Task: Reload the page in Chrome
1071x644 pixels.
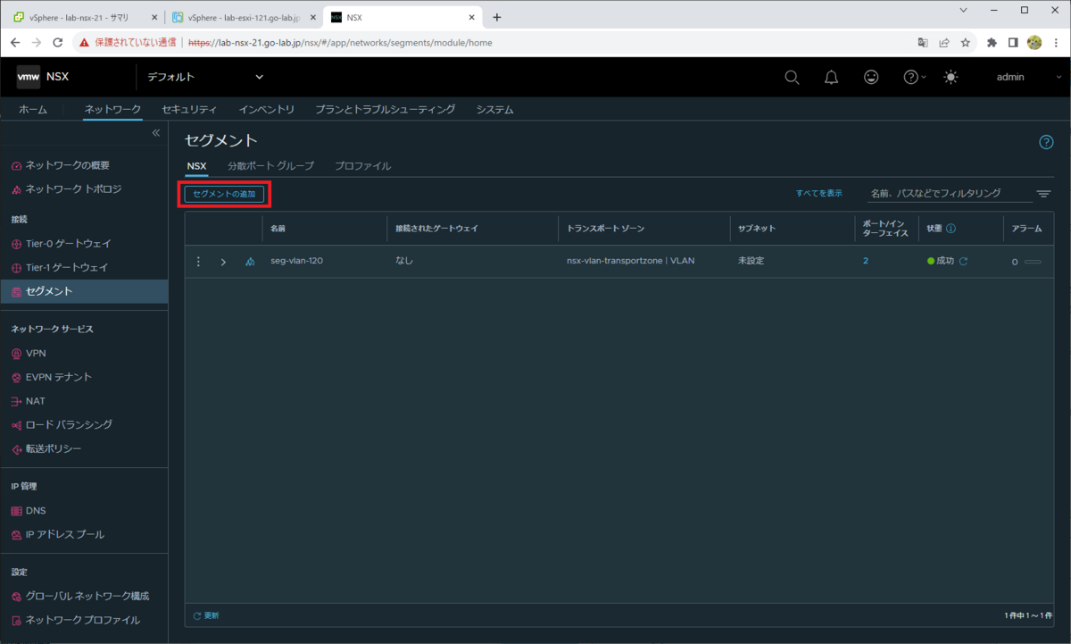Action: coord(58,42)
